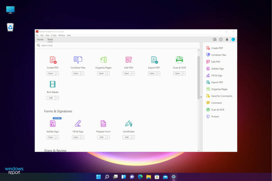Click the Prepare Form tool icon
The height and width of the screenshot is (181, 272).
coord(103,124)
